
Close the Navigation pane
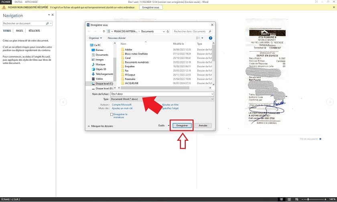[52, 16]
